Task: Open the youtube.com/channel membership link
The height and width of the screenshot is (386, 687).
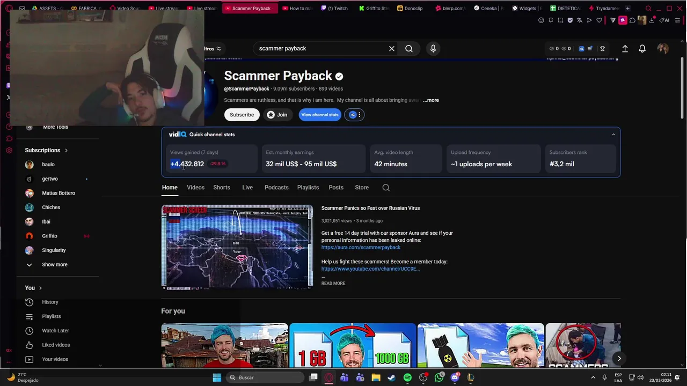Action: [370, 269]
